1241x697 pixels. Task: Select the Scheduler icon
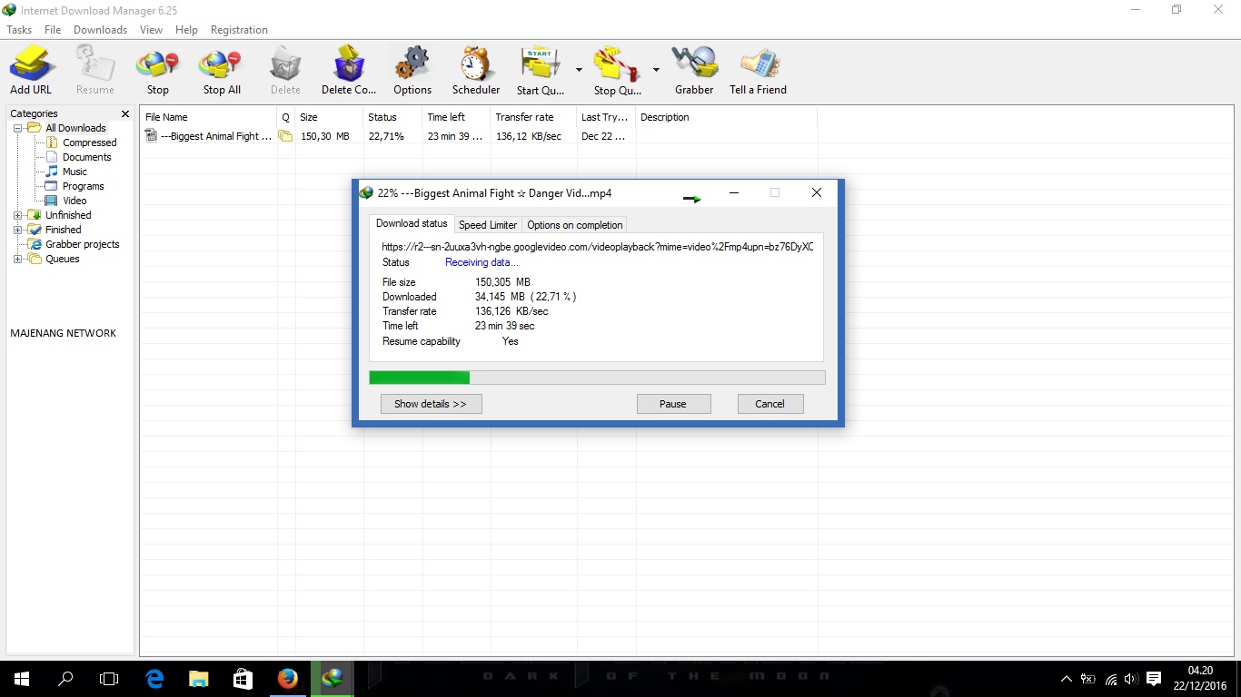475,66
